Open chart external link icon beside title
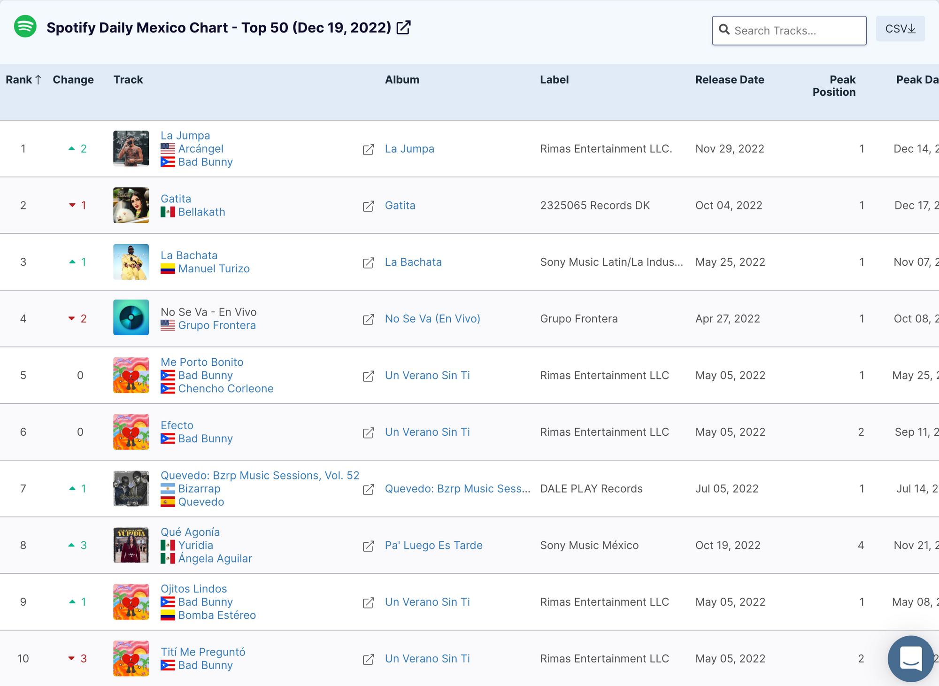Viewport: 939px width, 686px height. point(403,27)
